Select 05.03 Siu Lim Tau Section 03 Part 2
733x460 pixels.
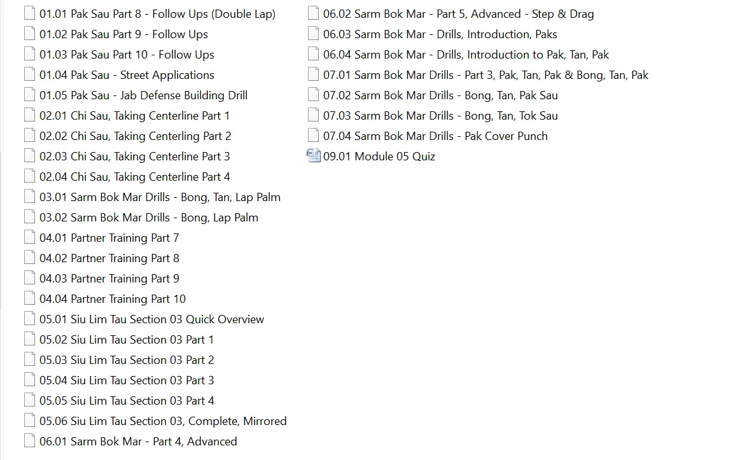coord(127,360)
